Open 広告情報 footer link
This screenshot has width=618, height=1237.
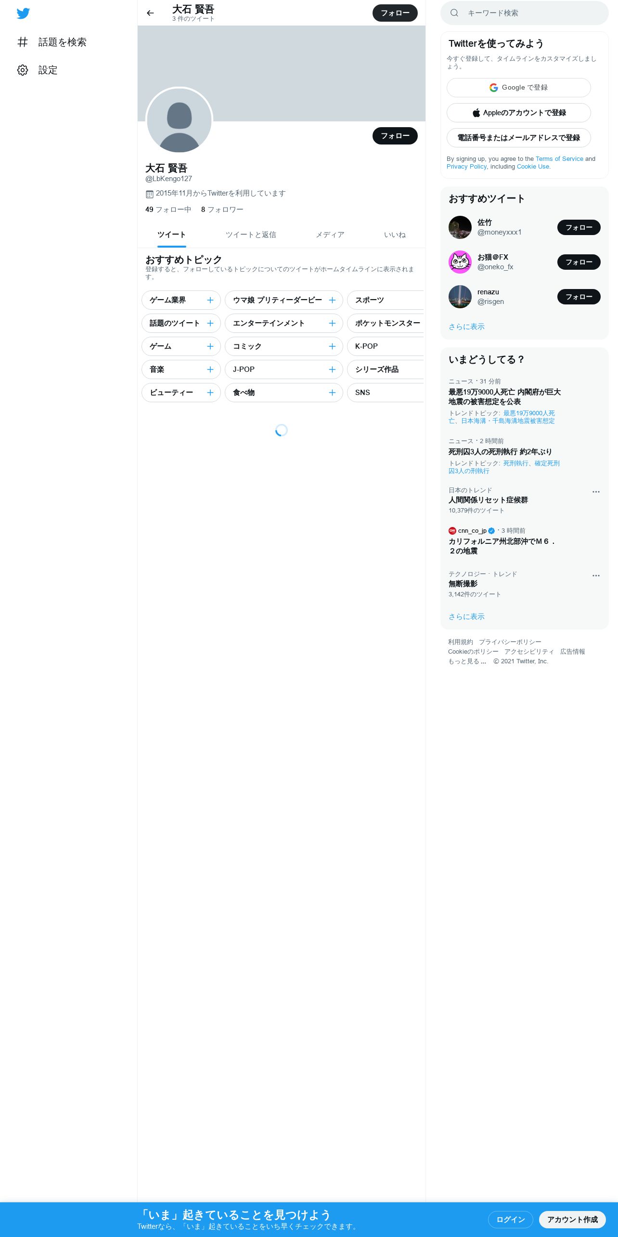coord(572,652)
